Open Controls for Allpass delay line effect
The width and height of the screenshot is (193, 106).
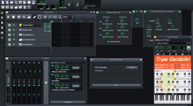(76, 68)
